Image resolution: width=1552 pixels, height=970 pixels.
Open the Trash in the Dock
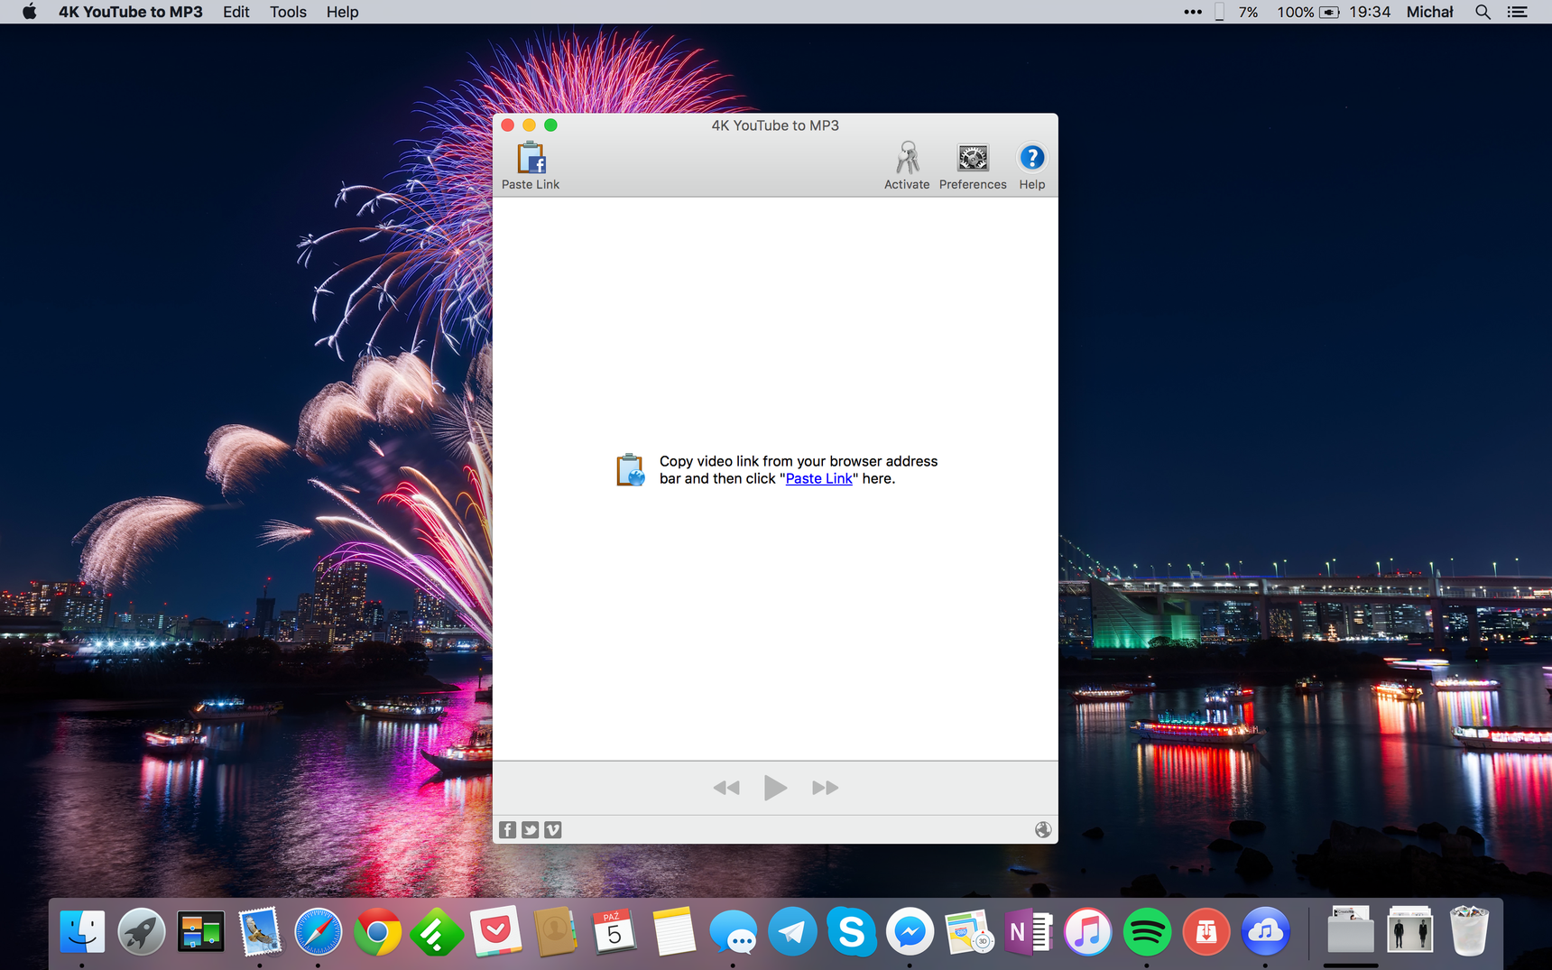click(x=1469, y=931)
